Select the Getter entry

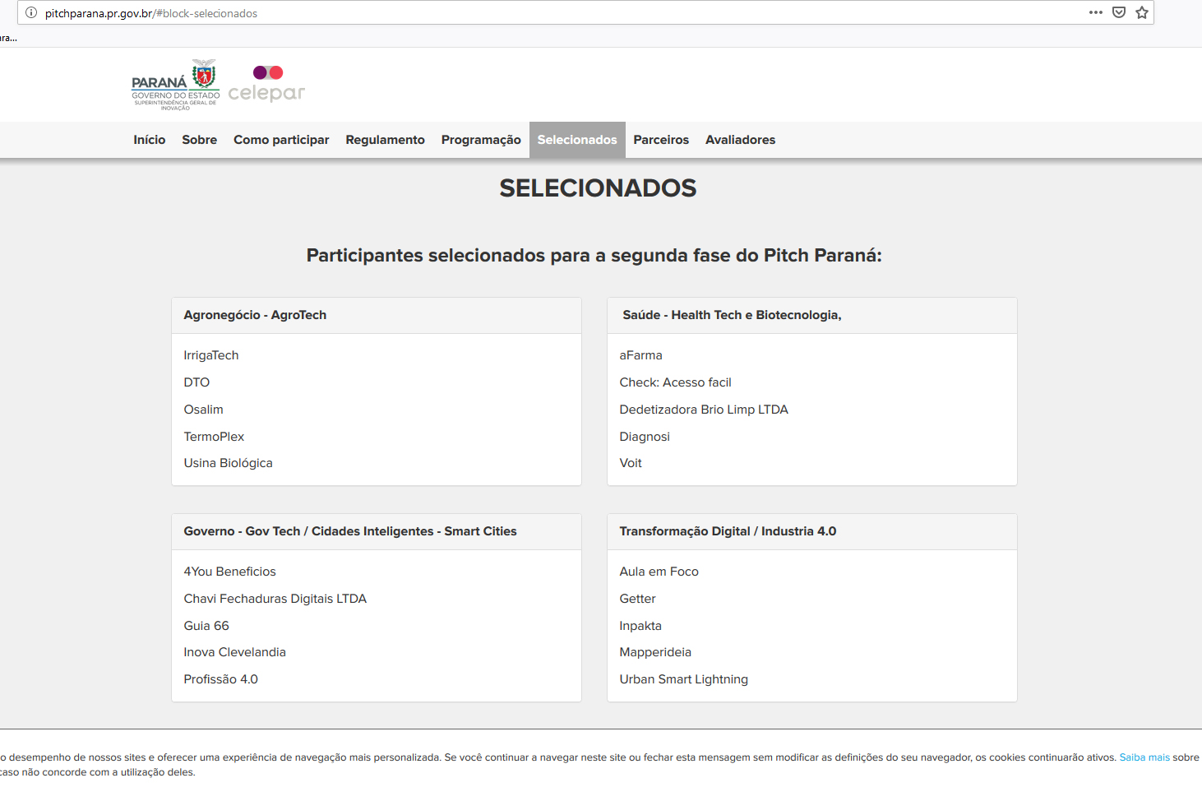(637, 599)
